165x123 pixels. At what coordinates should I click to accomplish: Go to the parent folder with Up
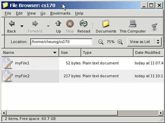58,26
